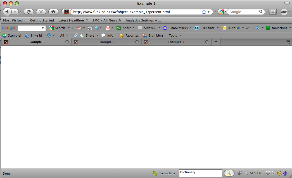The image size is (292, 178).
Task: Open the Translate dropdown arrow
Action: coord(218,28)
